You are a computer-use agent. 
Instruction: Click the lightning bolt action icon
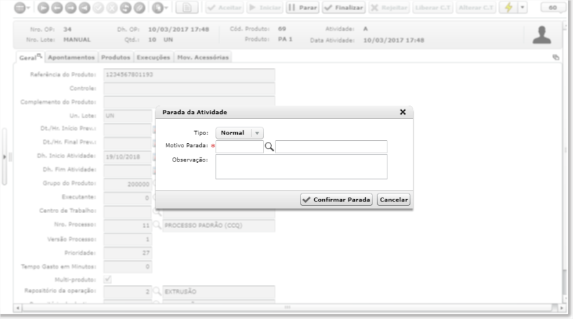(508, 7)
